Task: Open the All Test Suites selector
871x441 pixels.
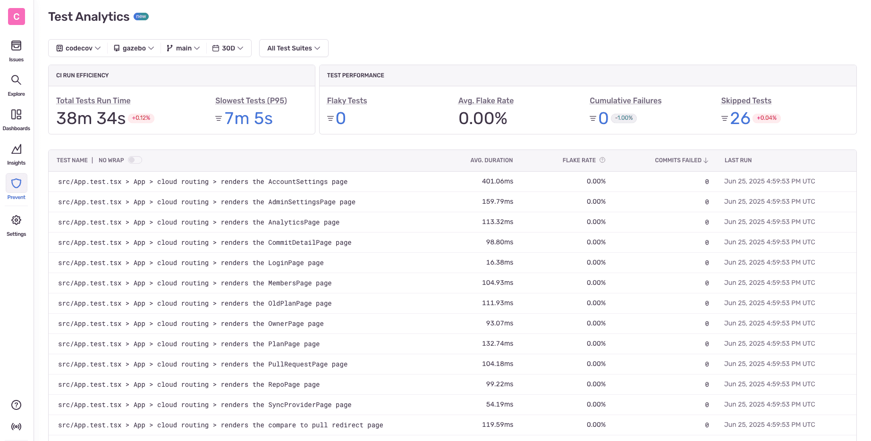Action: (293, 48)
